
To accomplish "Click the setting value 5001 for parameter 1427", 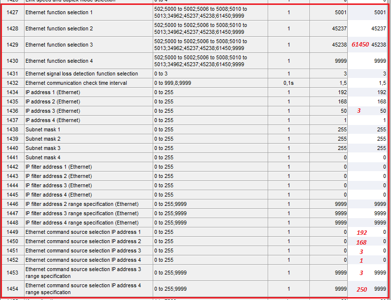I will pyautogui.click(x=367, y=12).
